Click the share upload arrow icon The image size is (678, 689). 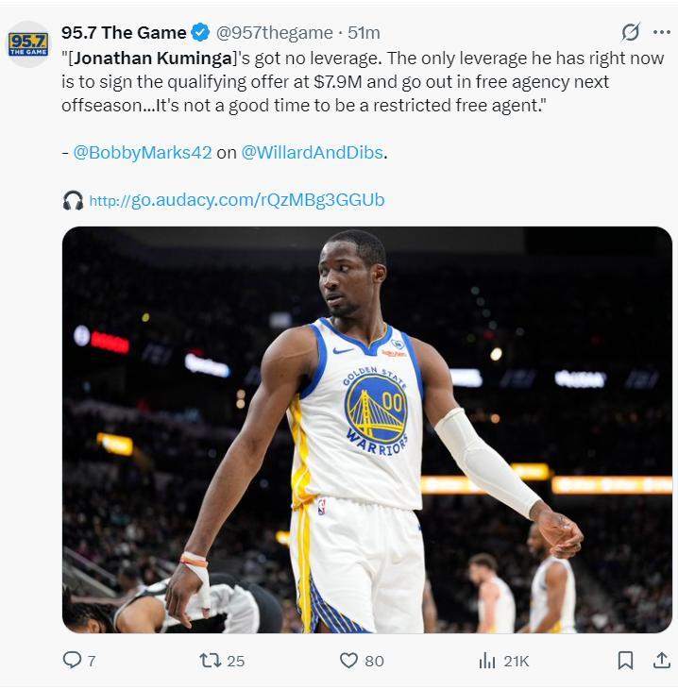[x=661, y=660]
